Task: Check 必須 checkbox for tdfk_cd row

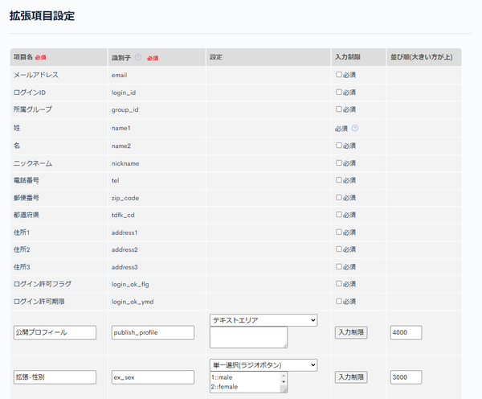Action: pos(339,214)
